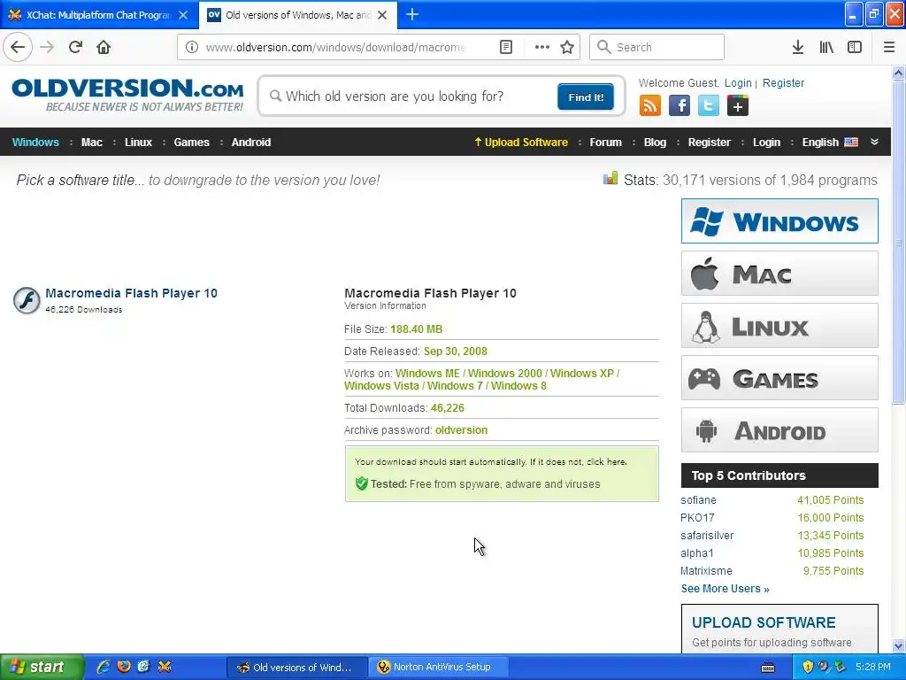Select the large Windows category banner
906x680 pixels.
(779, 220)
